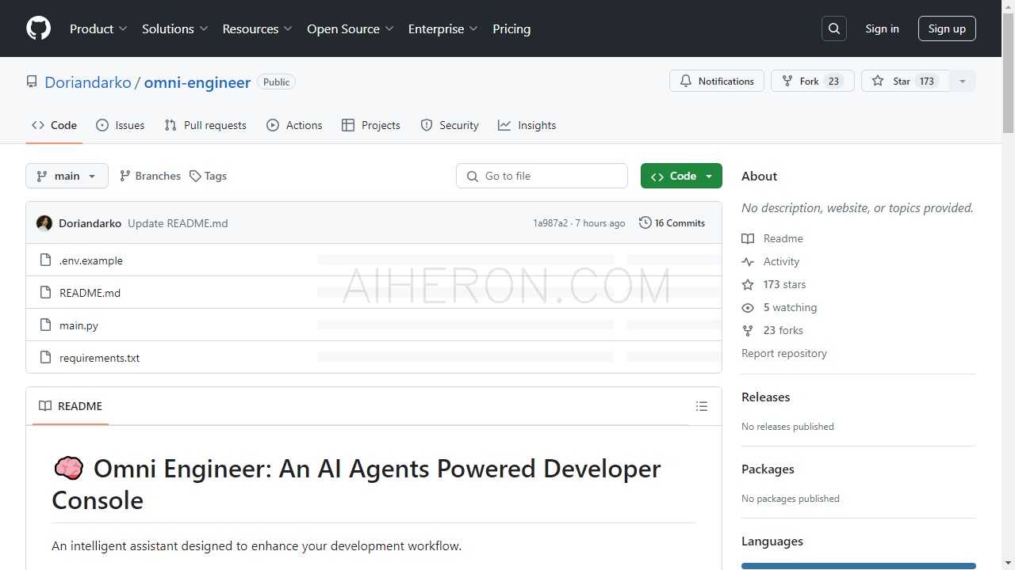
Task: Open the search magnifier icon
Action: coord(834,28)
